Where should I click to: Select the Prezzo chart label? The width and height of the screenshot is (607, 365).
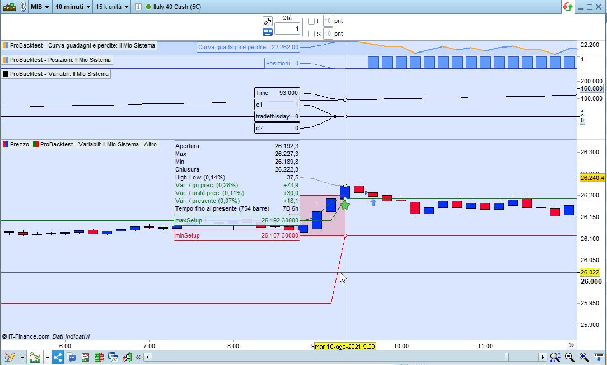pos(16,144)
